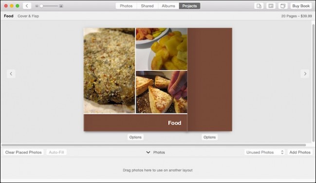316x183 pixels.
Task: Switch to the Albums tab
Action: tap(168, 6)
